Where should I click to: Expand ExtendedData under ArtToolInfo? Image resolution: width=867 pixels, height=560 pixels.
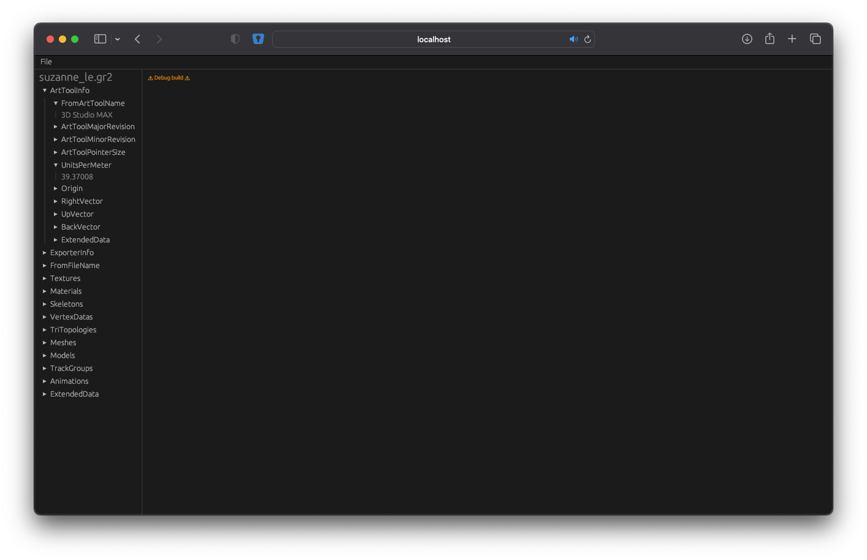(x=56, y=240)
